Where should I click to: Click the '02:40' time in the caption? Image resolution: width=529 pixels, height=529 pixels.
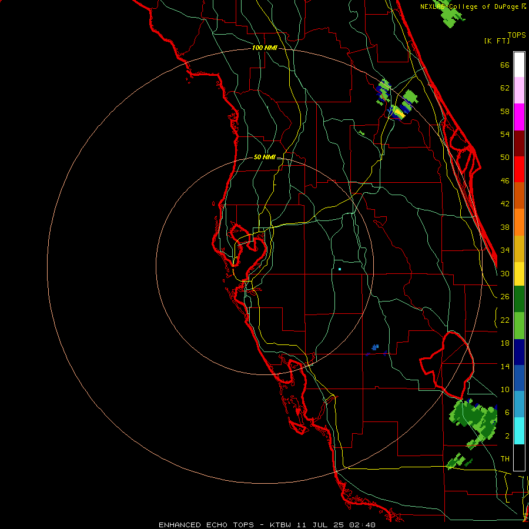362,525
